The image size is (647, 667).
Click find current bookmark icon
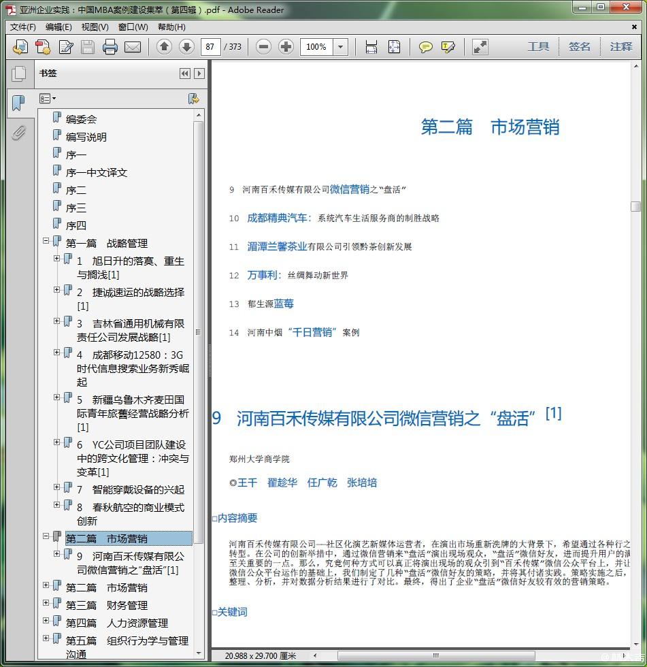(x=194, y=99)
